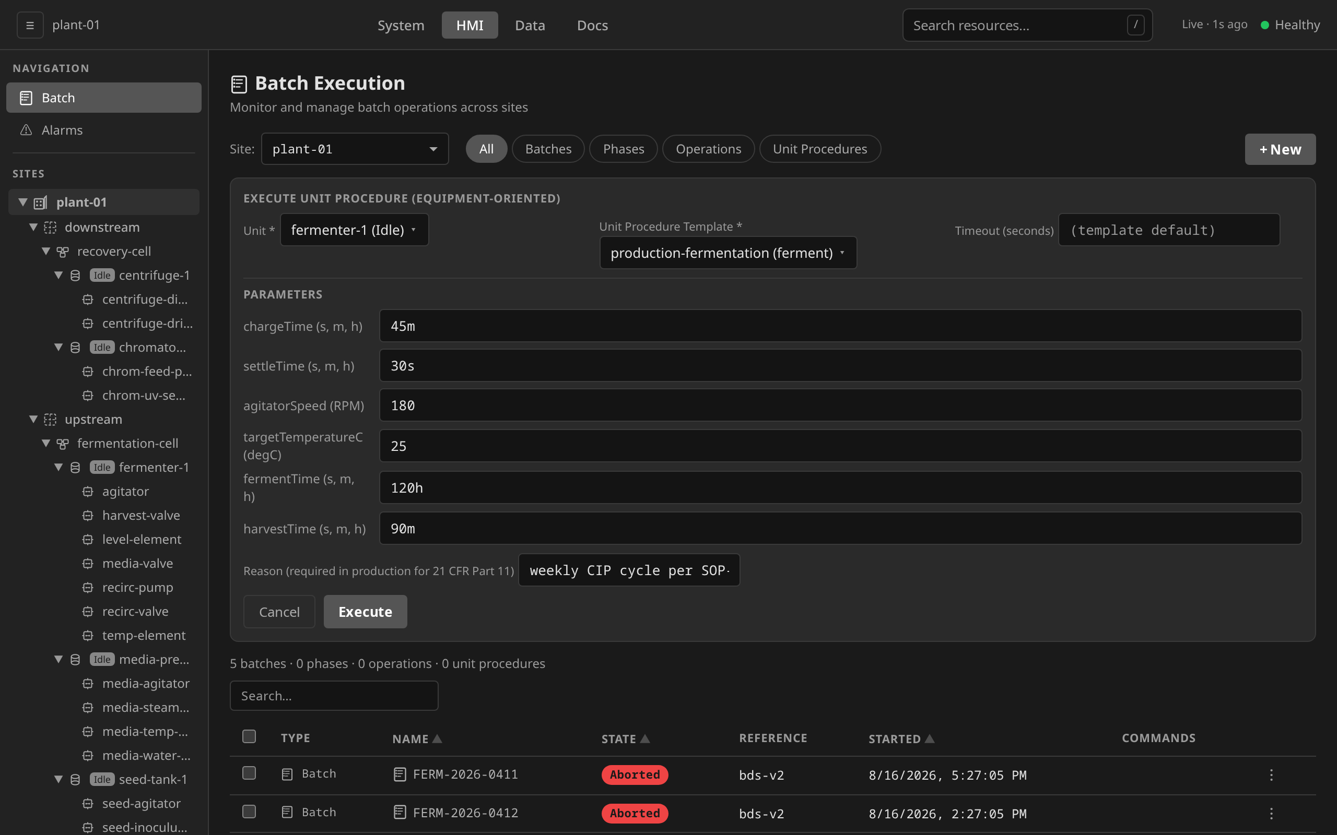
Task: Click the batch table Search field
Action: tap(334, 695)
